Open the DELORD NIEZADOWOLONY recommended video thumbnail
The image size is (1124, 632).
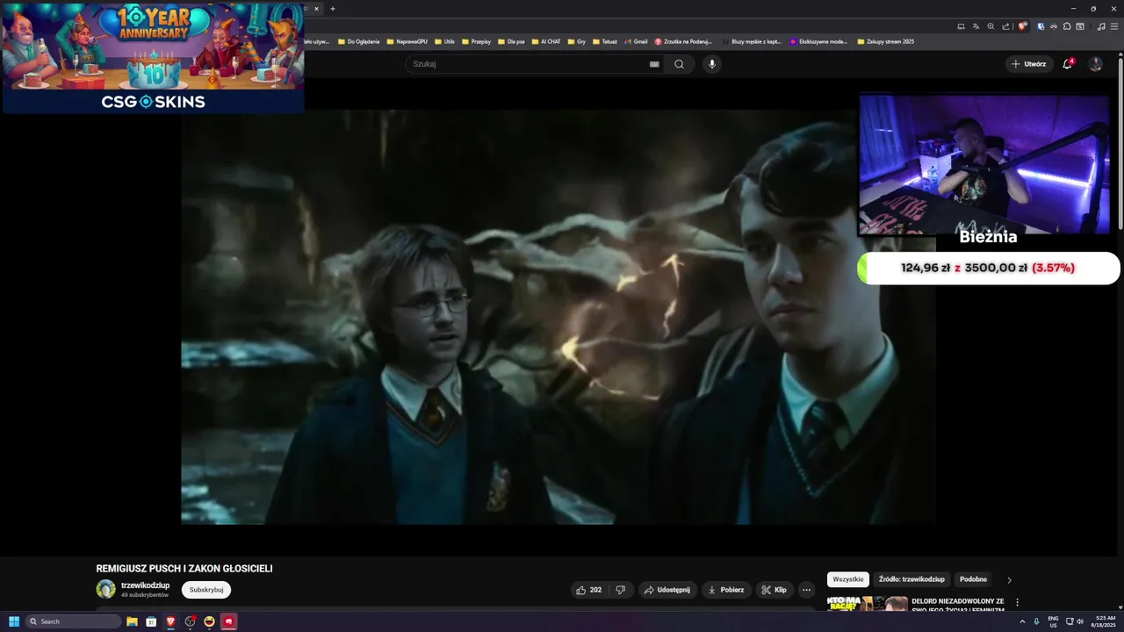point(868,604)
